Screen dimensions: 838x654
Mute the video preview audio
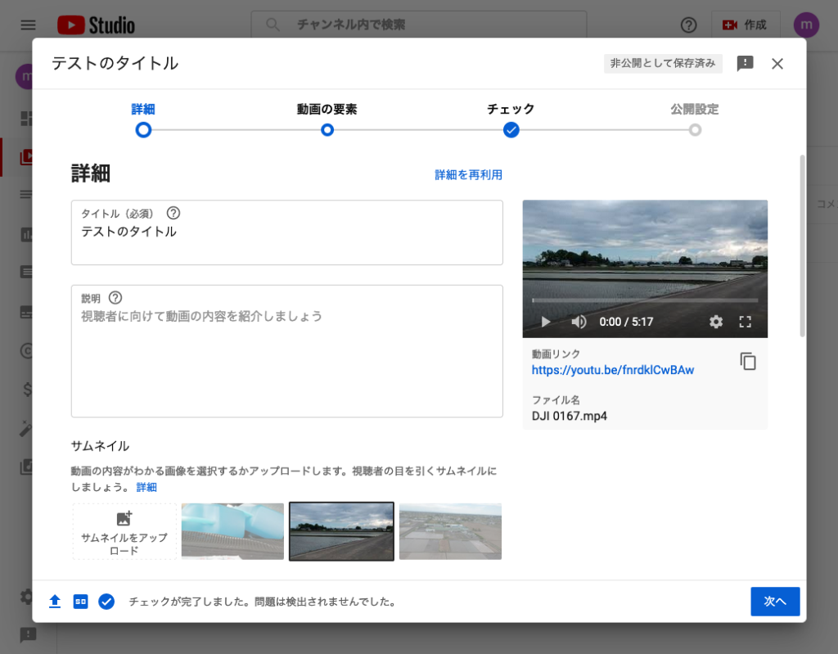click(x=579, y=322)
